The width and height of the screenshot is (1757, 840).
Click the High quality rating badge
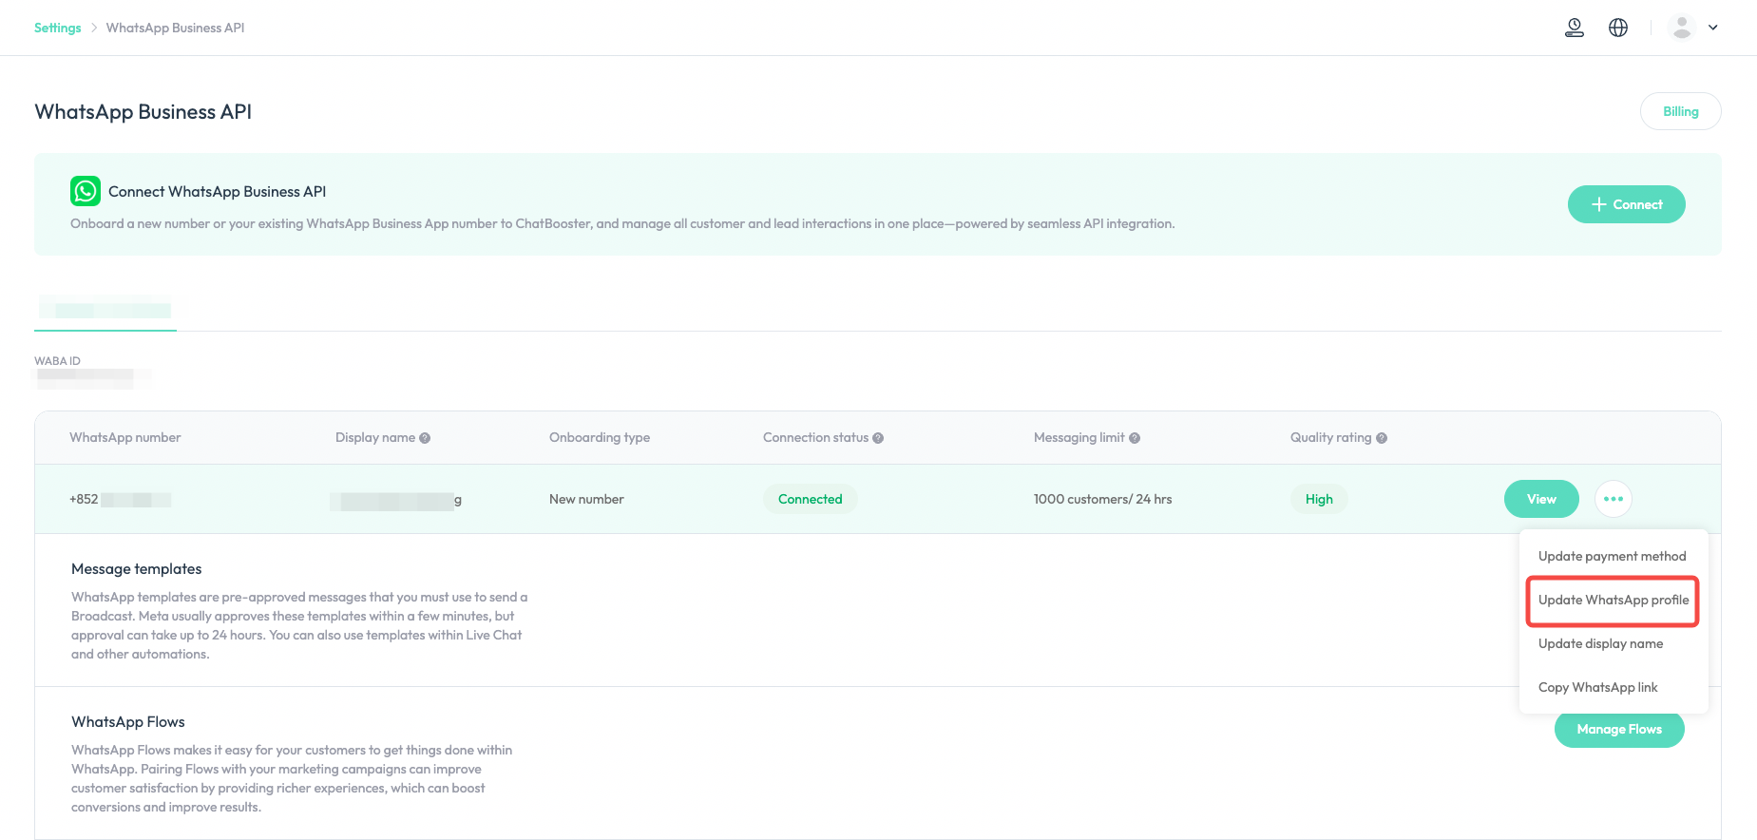click(1319, 499)
